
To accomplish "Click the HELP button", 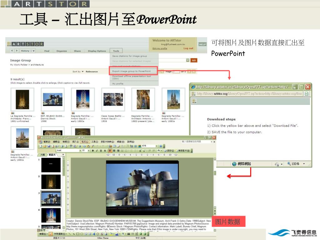I will (202, 44).
